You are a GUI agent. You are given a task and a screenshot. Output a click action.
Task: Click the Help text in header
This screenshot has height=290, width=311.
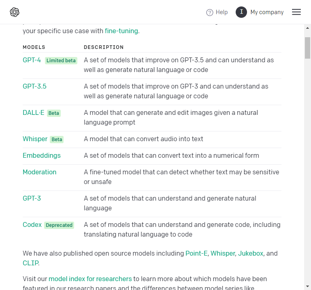click(x=222, y=12)
